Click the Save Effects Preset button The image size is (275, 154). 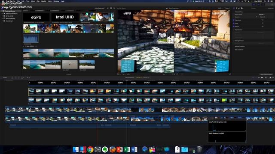pyautogui.click(x=266, y=74)
